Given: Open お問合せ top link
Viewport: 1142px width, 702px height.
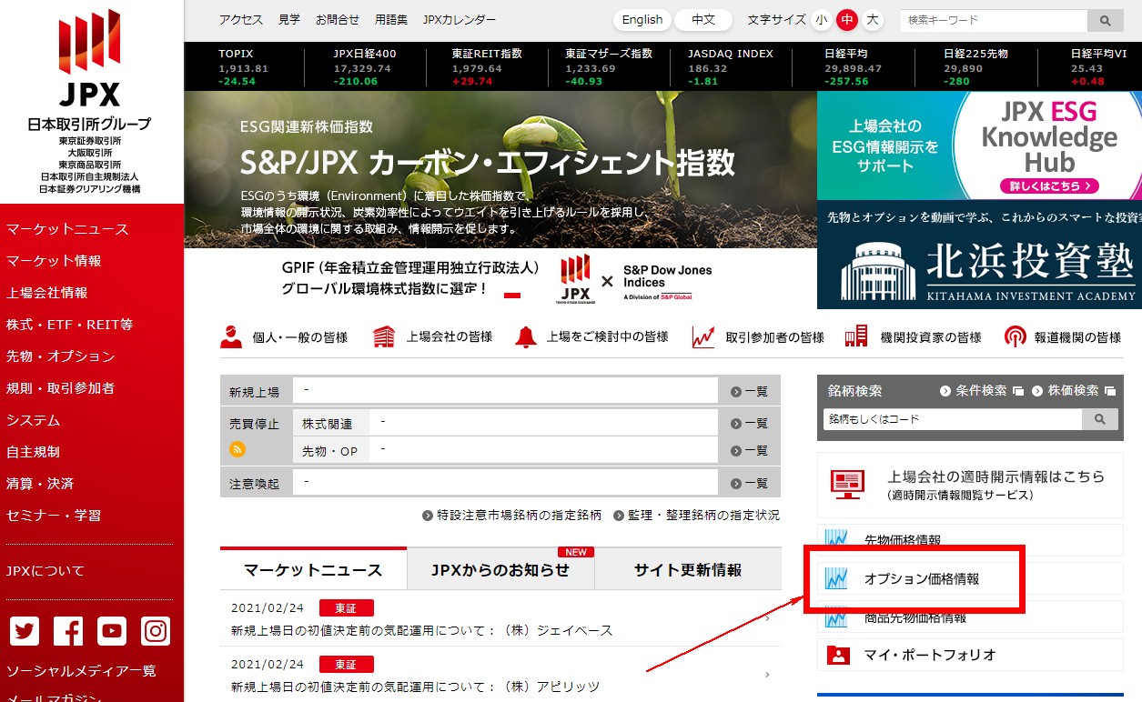Looking at the screenshot, I should click(x=338, y=19).
